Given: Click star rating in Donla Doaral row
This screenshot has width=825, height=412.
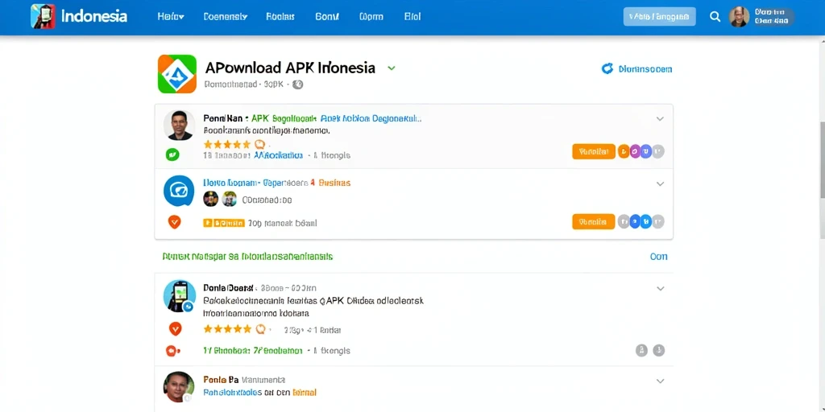Looking at the screenshot, I should point(226,329).
